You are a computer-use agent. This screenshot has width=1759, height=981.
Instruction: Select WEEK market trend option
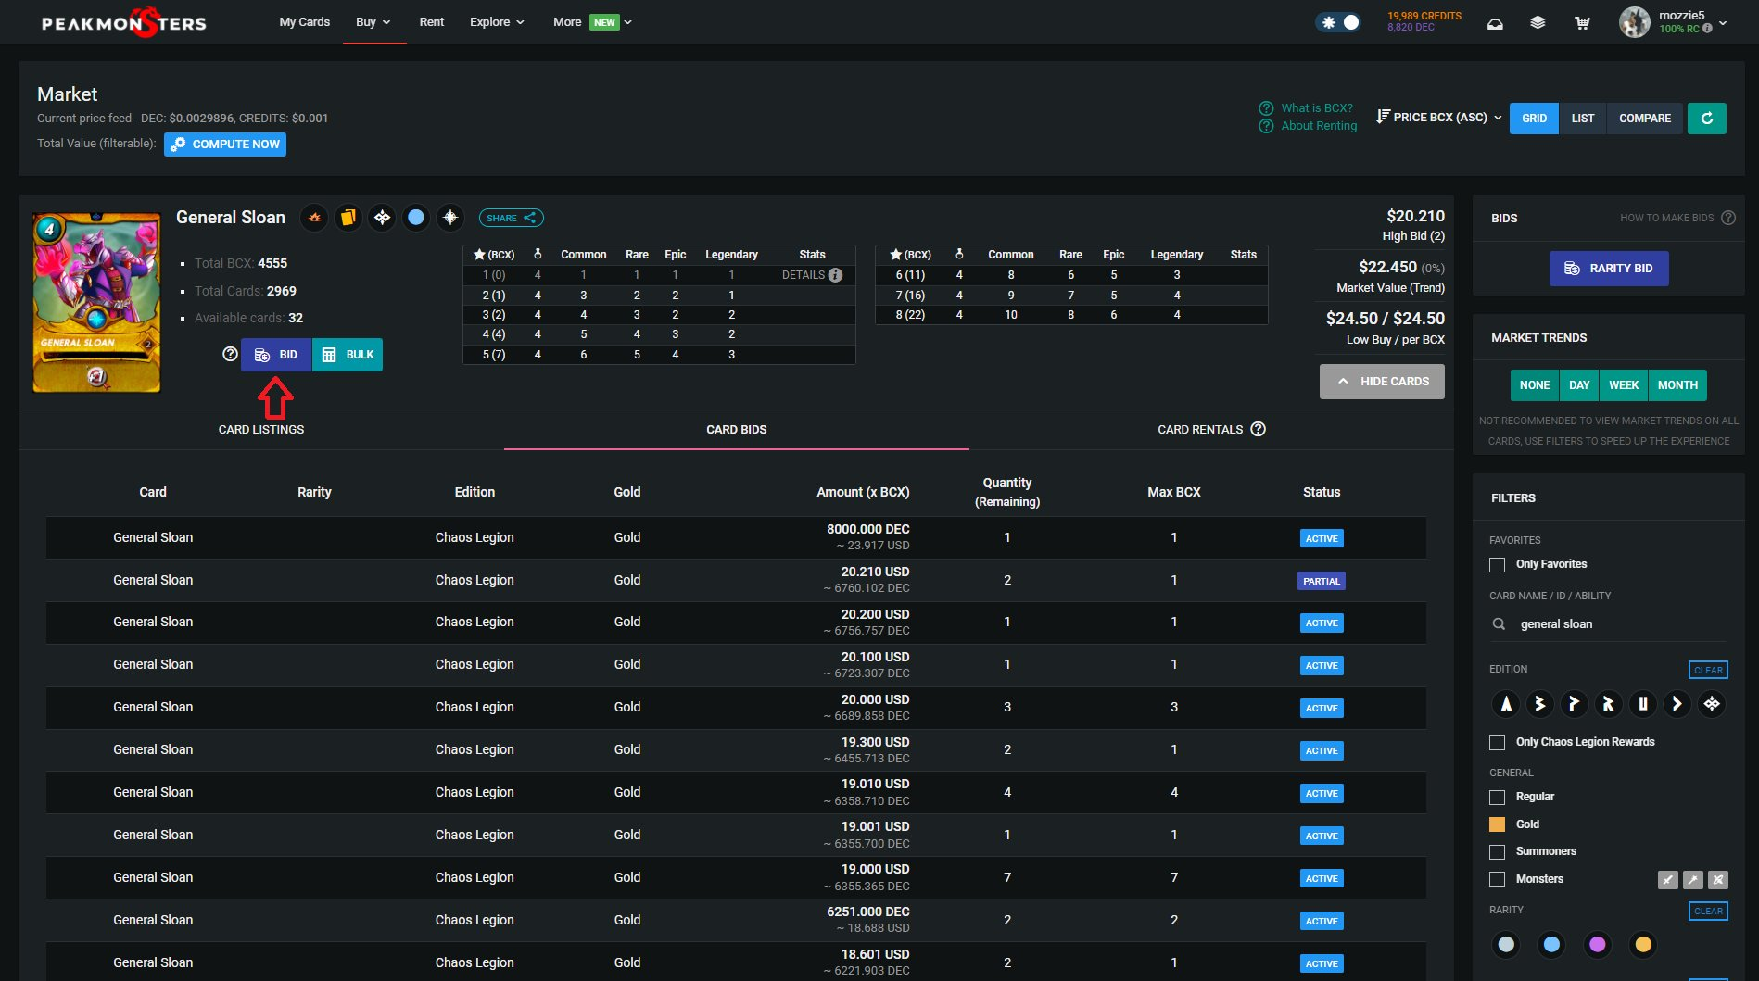[x=1624, y=385]
